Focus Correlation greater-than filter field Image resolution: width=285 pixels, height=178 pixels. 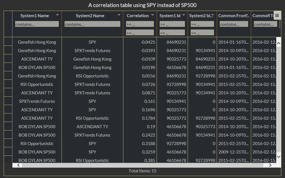tap(140, 24)
